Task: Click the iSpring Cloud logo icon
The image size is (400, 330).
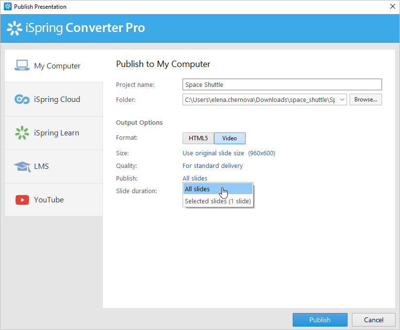Action: pyautogui.click(x=22, y=99)
